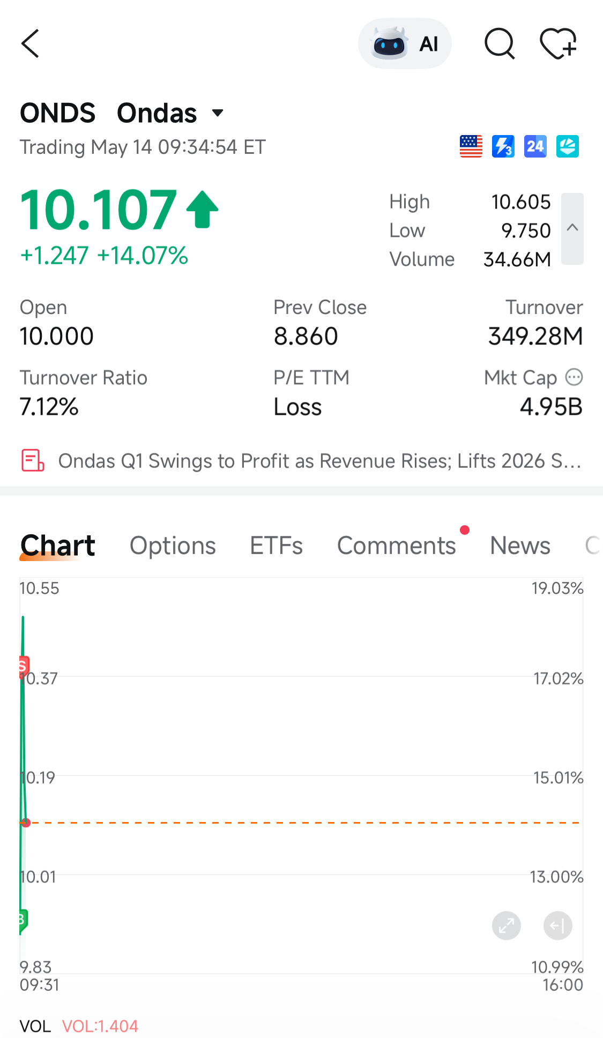Tap the red current price marker on chart

click(x=26, y=823)
